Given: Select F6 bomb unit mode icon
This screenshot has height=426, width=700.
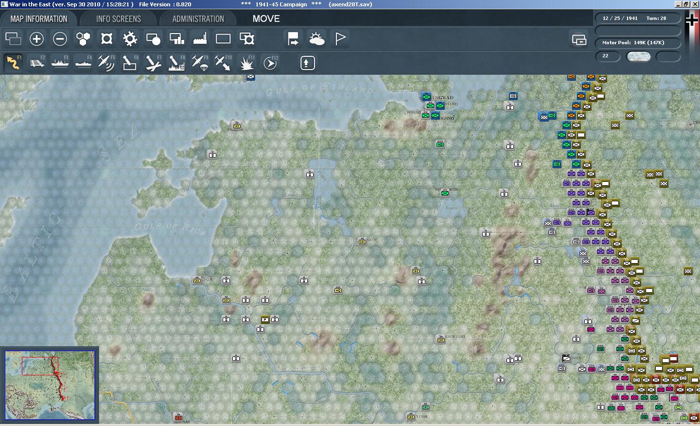Looking at the screenshot, I should 130,63.
